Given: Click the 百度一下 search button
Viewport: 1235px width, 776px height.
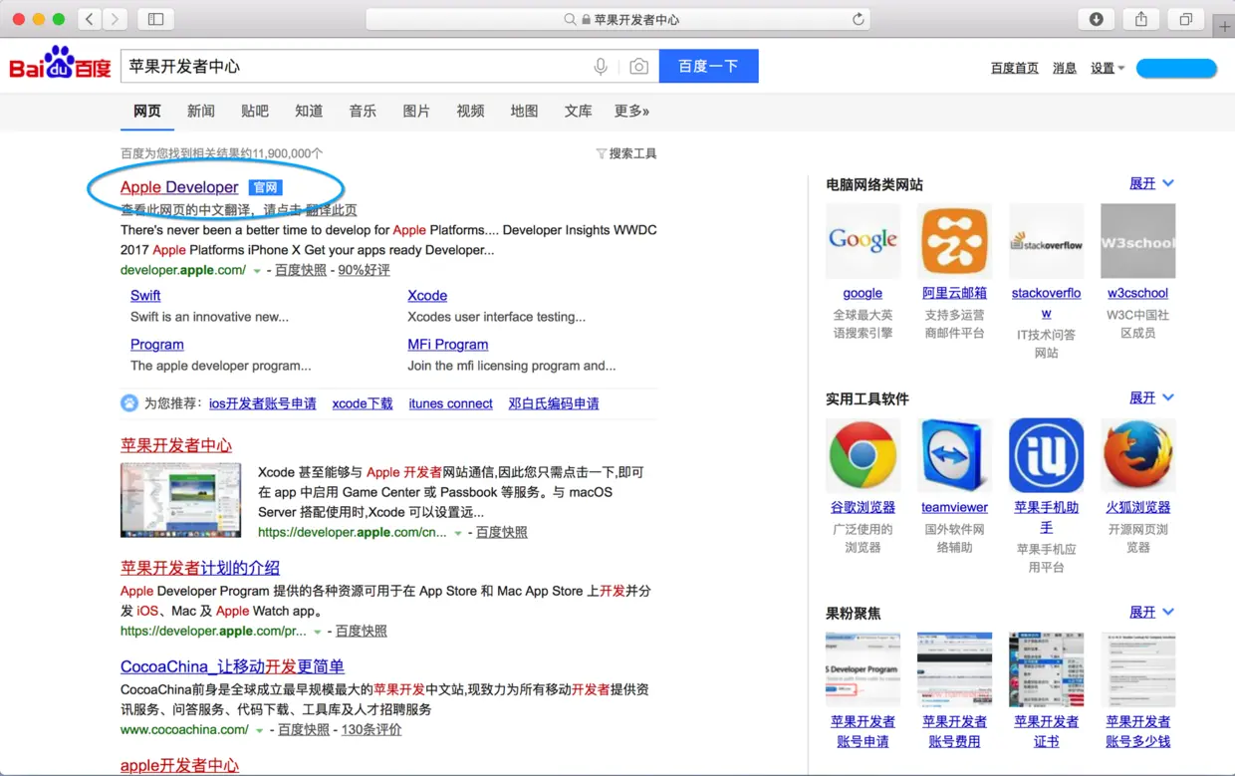Looking at the screenshot, I should tap(708, 66).
